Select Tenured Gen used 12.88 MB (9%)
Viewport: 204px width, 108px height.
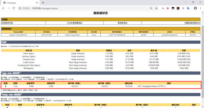[184, 59]
